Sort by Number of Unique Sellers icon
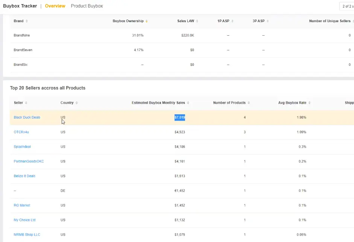 point(353,21)
